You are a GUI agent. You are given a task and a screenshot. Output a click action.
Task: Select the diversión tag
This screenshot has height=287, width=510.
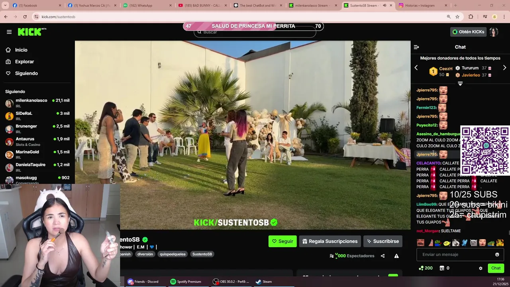click(x=145, y=254)
